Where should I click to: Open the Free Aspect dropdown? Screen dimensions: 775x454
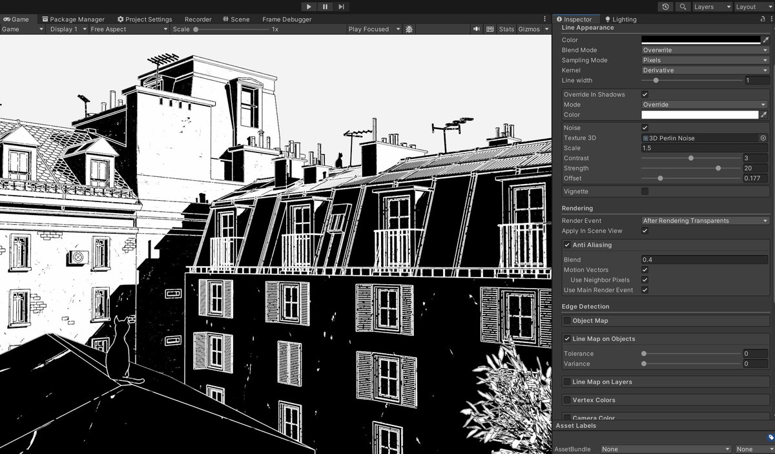(x=129, y=29)
